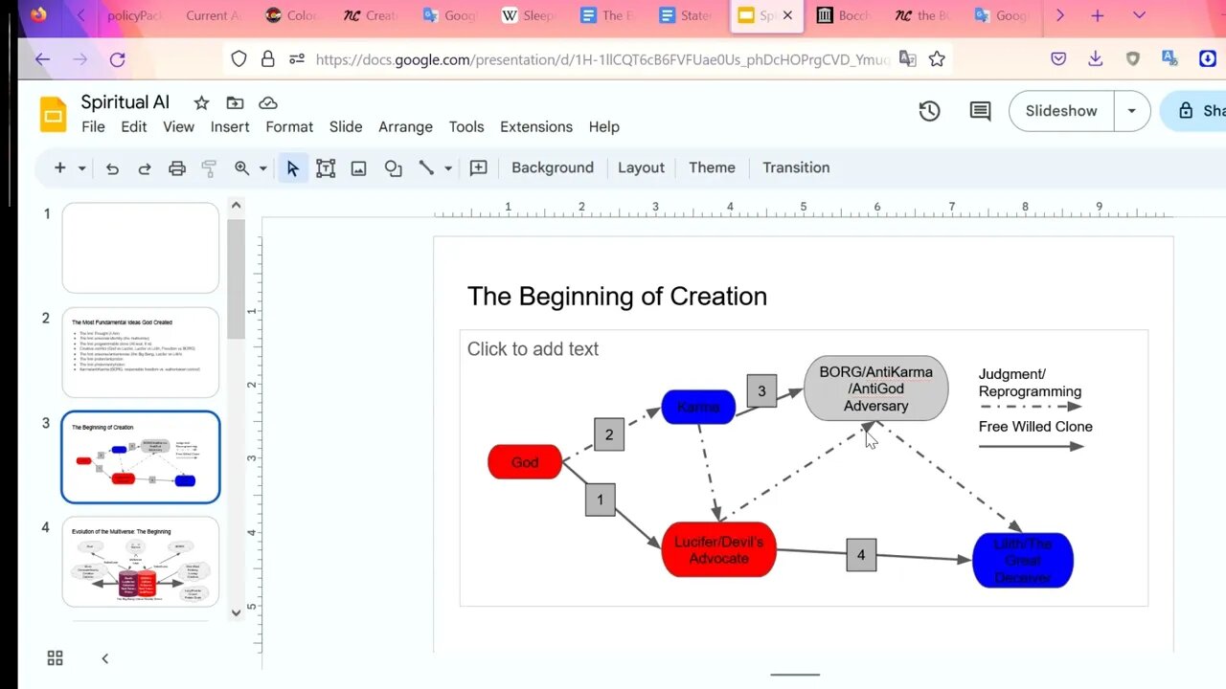Click the address bar URL field
1226x689 pixels.
click(x=602, y=59)
